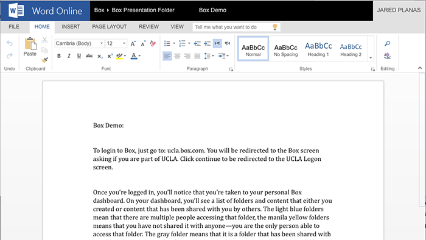The width and height of the screenshot is (426, 240).
Task: Apply highlight color with marker icon
Action: [119, 56]
